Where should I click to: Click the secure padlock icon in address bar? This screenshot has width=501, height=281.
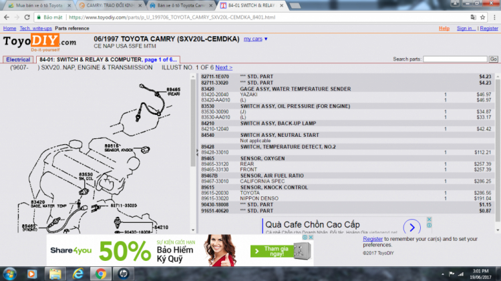[39, 17]
